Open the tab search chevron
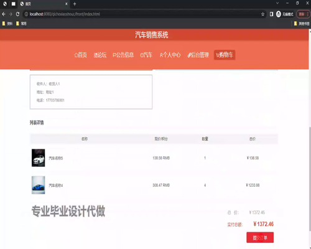Screen dimensions: 311x249 (x=277, y=3)
